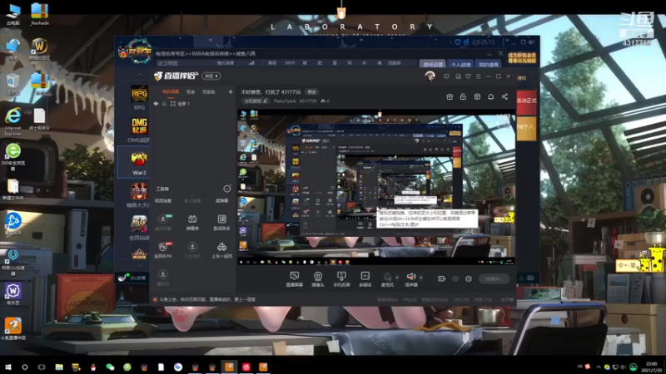Open the 数据助手 tool icon
The image size is (666, 374).
pyautogui.click(x=221, y=222)
